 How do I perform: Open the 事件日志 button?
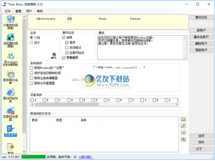pos(201,17)
